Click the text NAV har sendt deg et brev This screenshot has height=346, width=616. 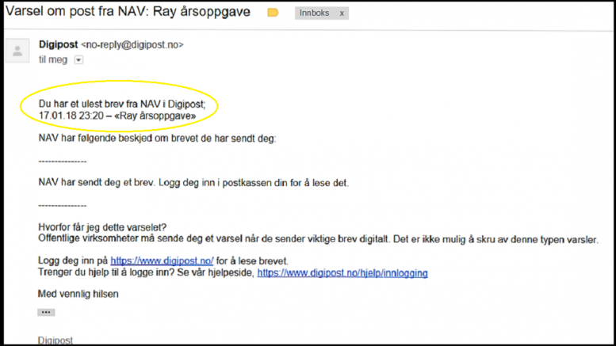(x=193, y=183)
